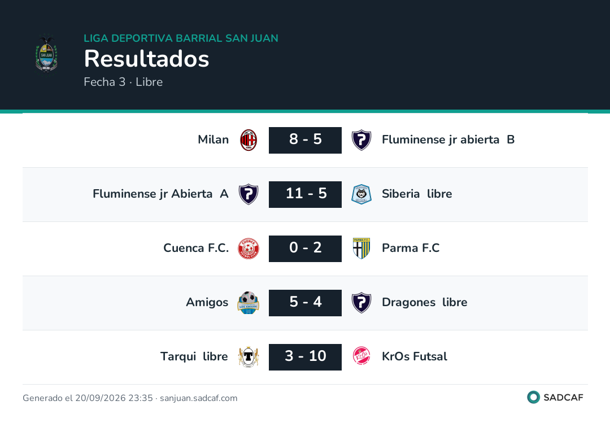Select the KrOs Futsal pink logo

tap(361, 356)
